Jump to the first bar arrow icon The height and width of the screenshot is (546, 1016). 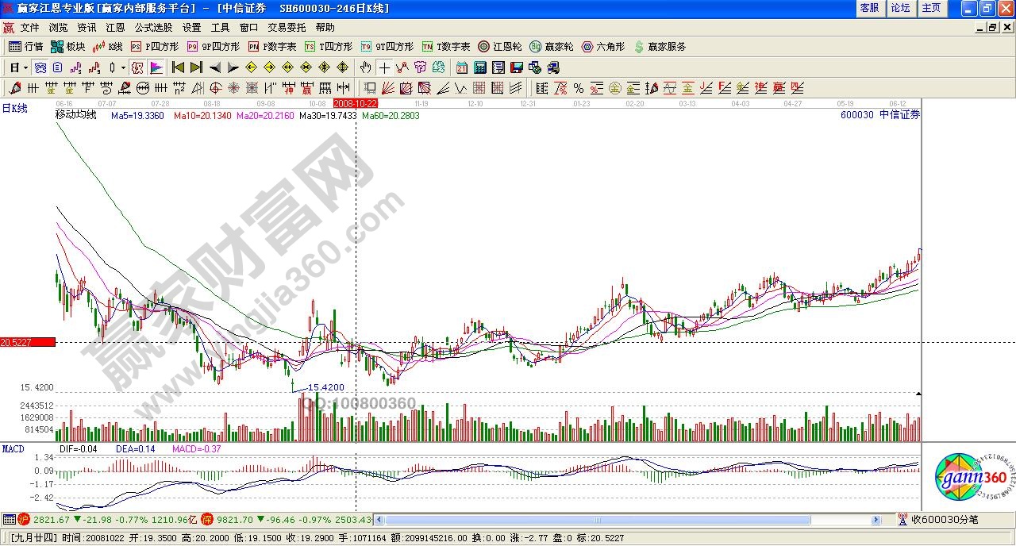point(179,67)
